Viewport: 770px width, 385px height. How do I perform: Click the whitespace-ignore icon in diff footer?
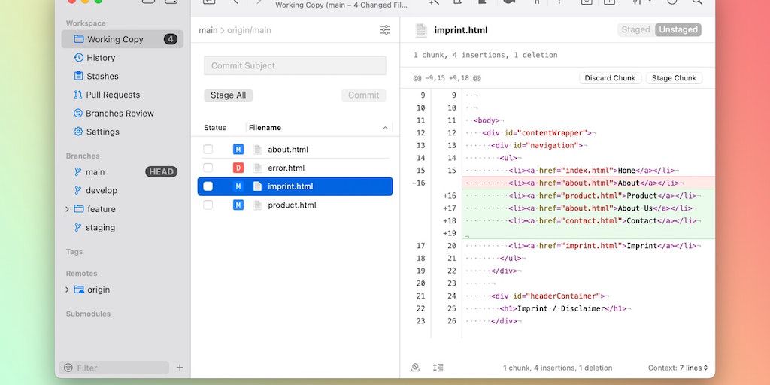(x=415, y=368)
